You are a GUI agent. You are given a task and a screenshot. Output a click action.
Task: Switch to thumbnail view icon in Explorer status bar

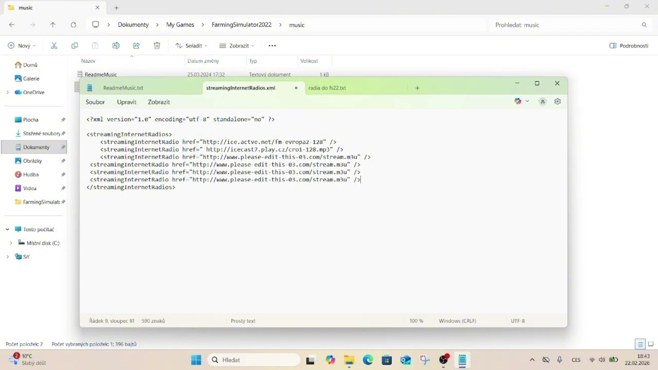(x=651, y=344)
